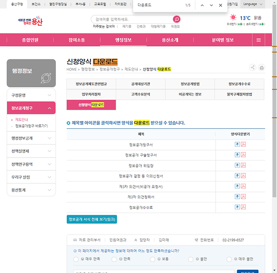Click the share icon beside breadcrumb
Image resolution: width=277 pixels, height=273 pixels.
pyautogui.click(x=253, y=68)
